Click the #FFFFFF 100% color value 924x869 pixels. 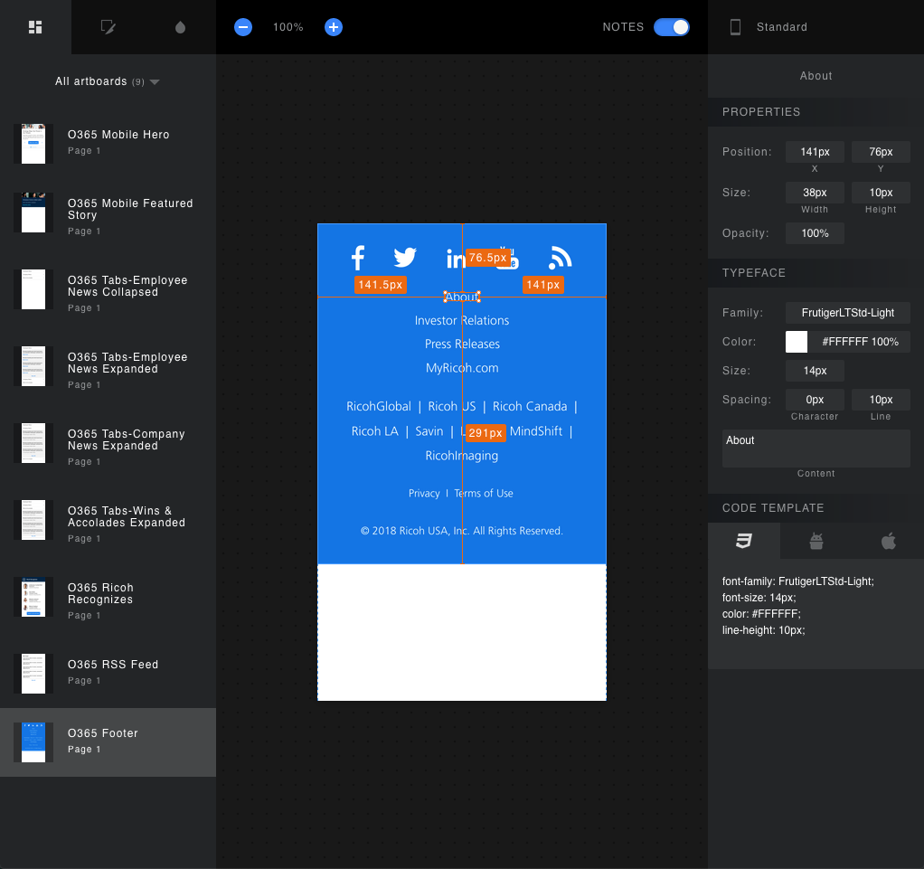(860, 342)
